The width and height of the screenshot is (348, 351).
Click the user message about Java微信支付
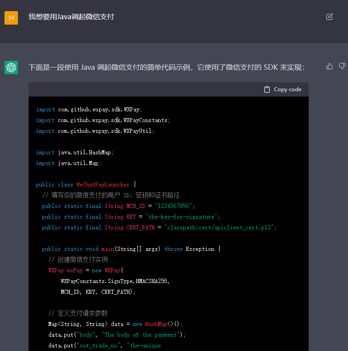[x=71, y=17]
